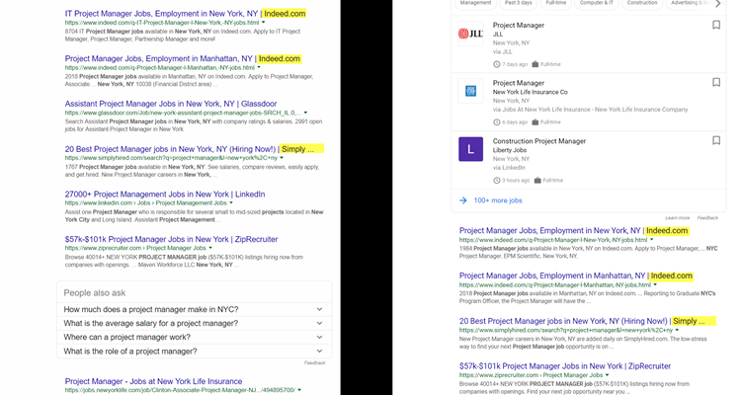Select the Construction filter chip

coord(642,3)
